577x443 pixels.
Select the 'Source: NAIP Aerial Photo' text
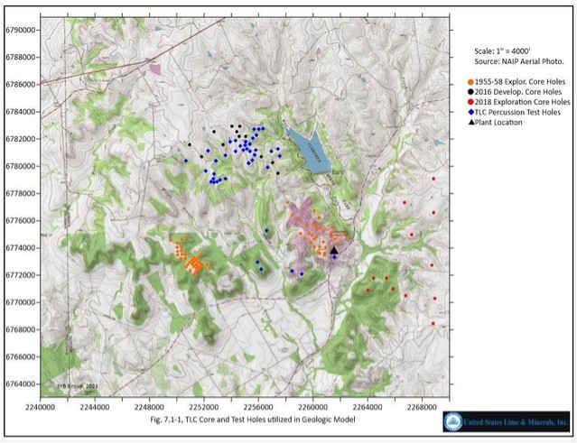pos(517,60)
